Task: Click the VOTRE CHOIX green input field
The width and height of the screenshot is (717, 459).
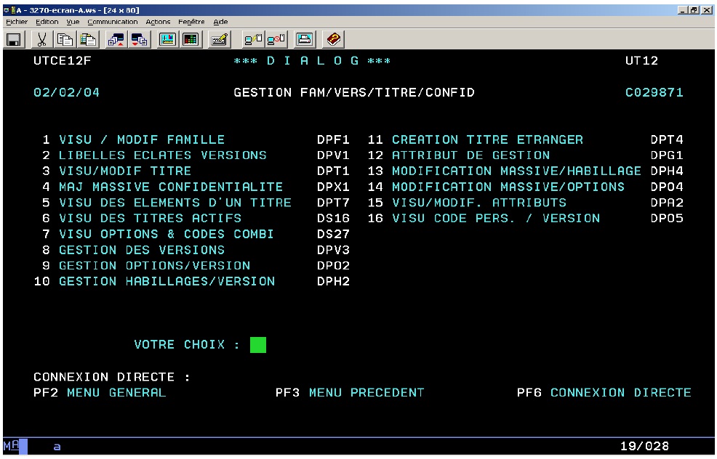Action: 257,345
